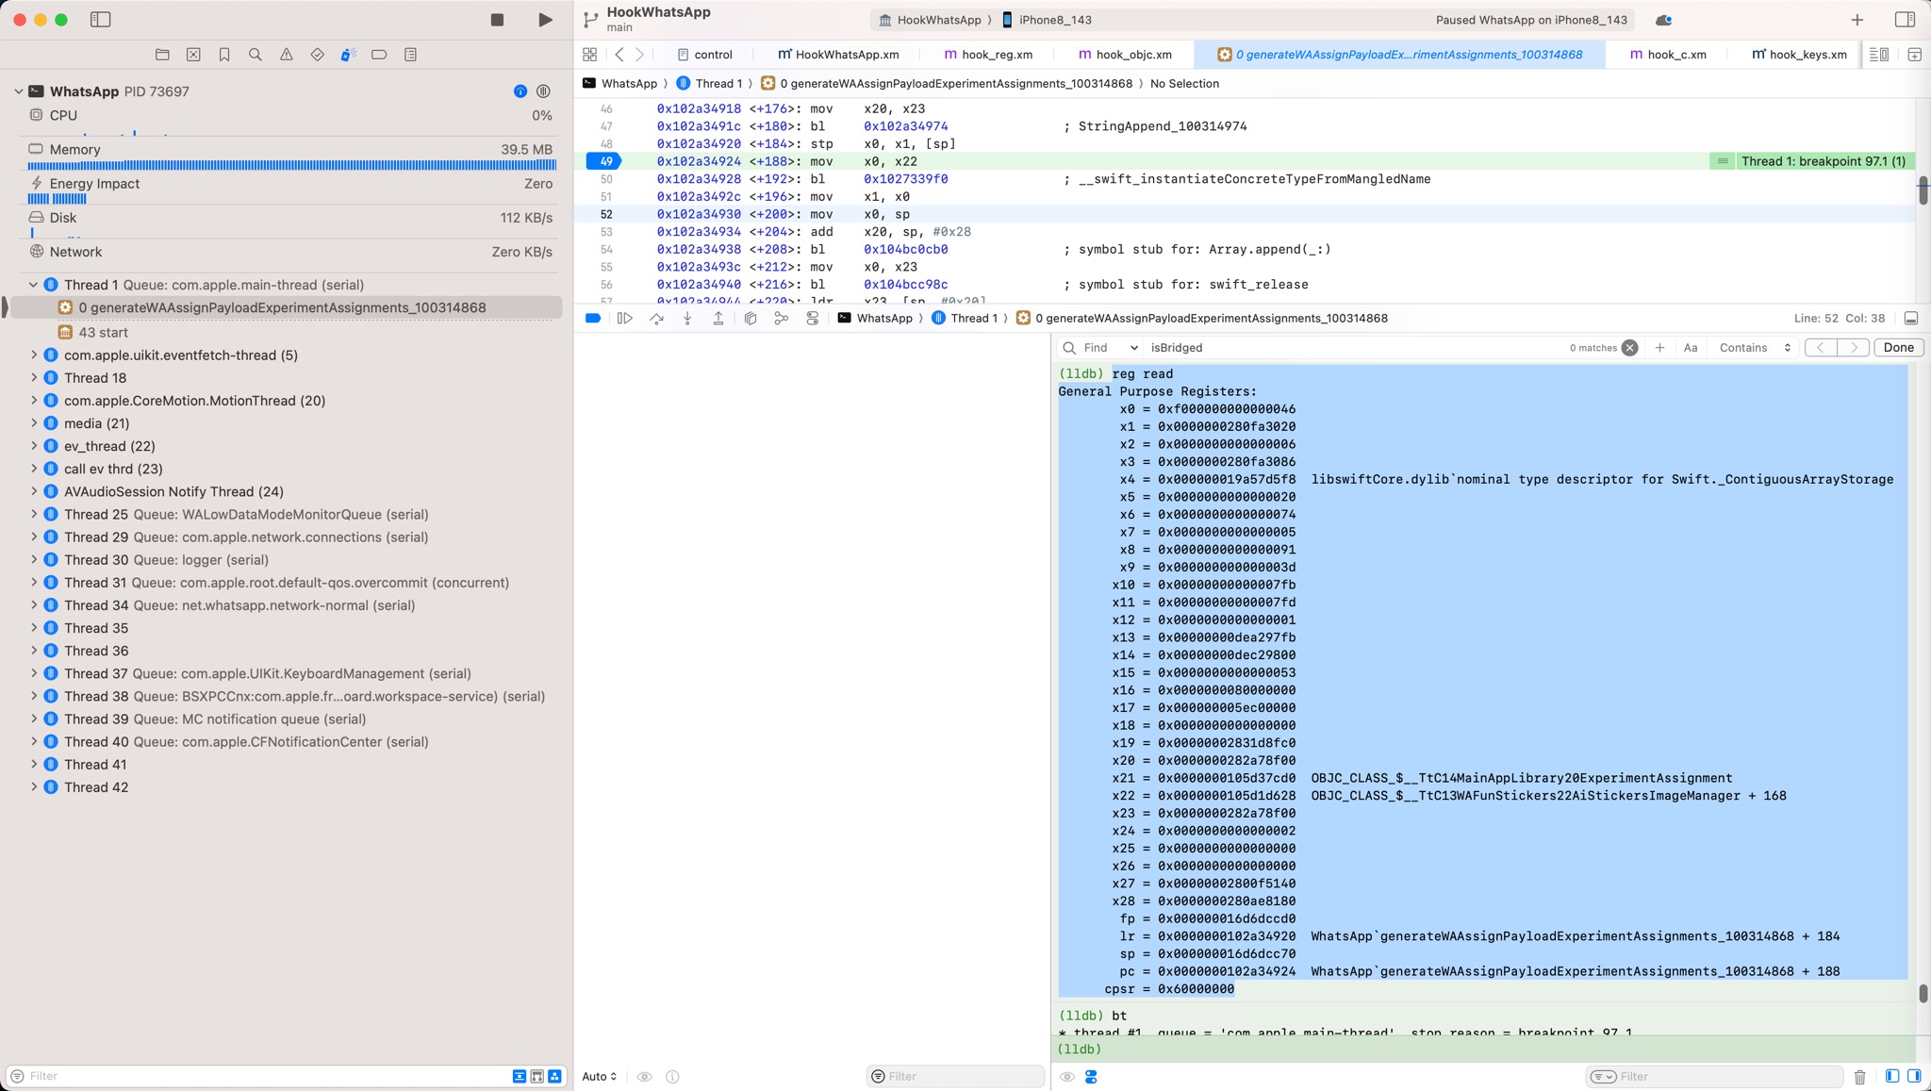Switch to hook_reg.xm tab
Screen dimensions: 1931x1091
(x=988, y=55)
